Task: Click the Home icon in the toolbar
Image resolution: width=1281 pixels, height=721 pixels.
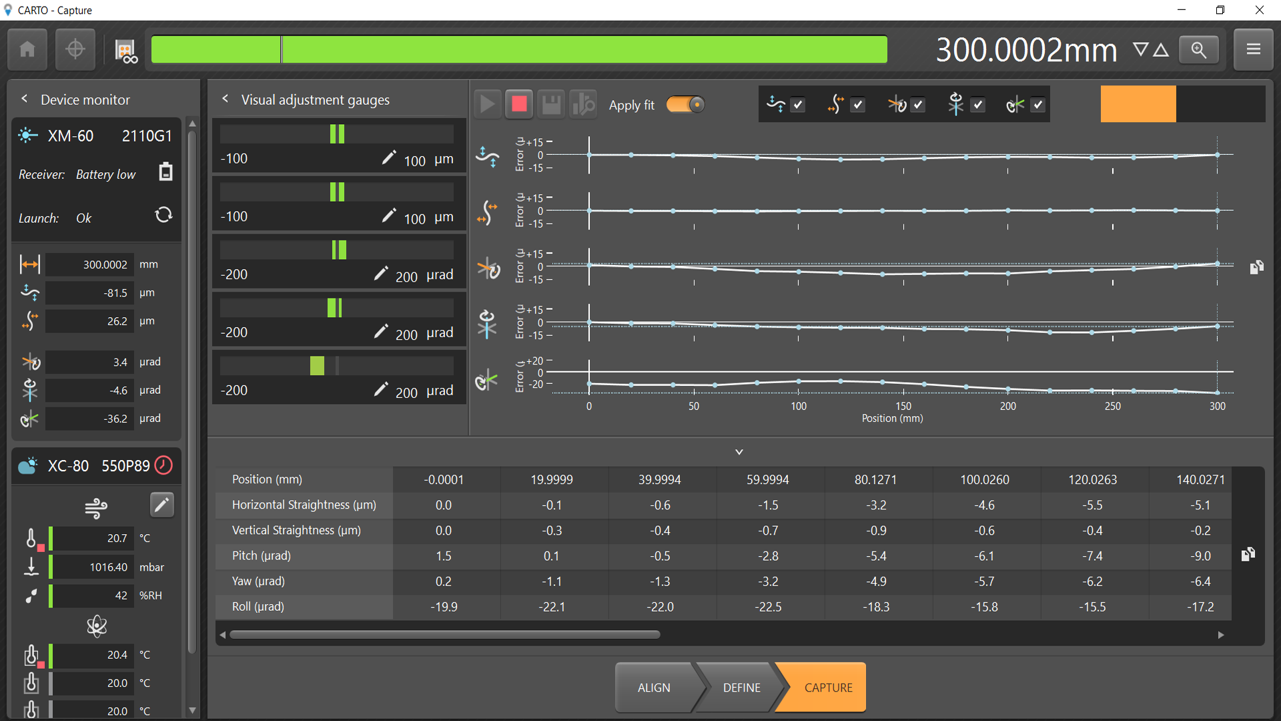Action: click(27, 49)
